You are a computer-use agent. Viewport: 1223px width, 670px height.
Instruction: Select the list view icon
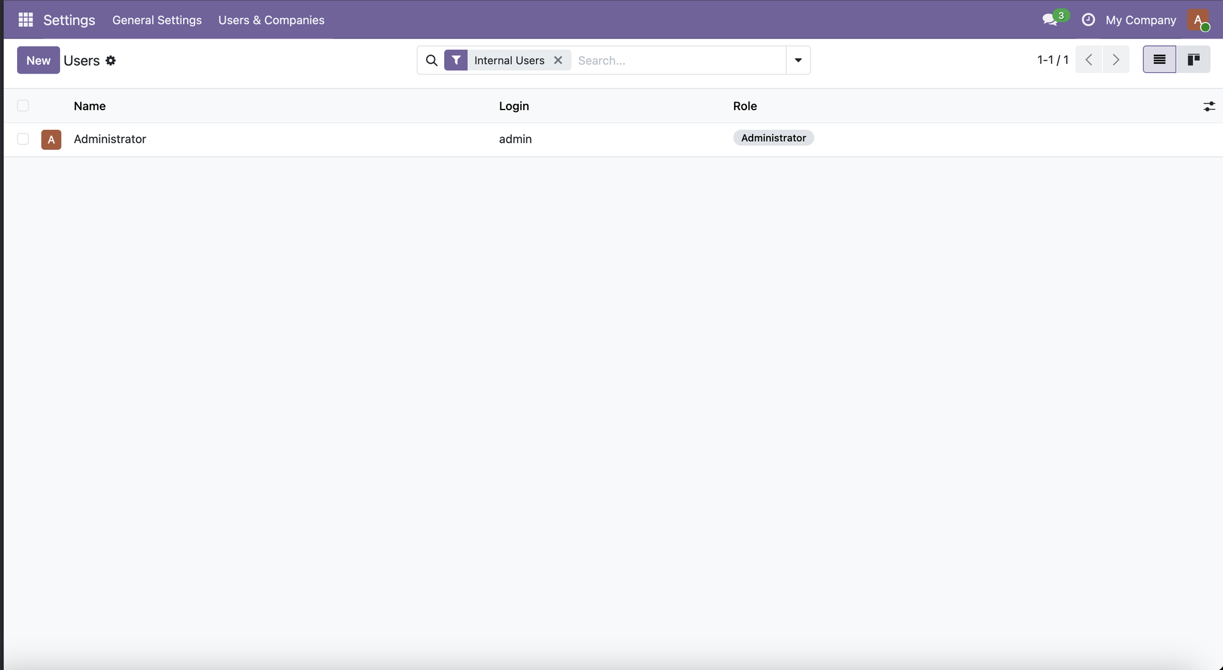click(1159, 59)
